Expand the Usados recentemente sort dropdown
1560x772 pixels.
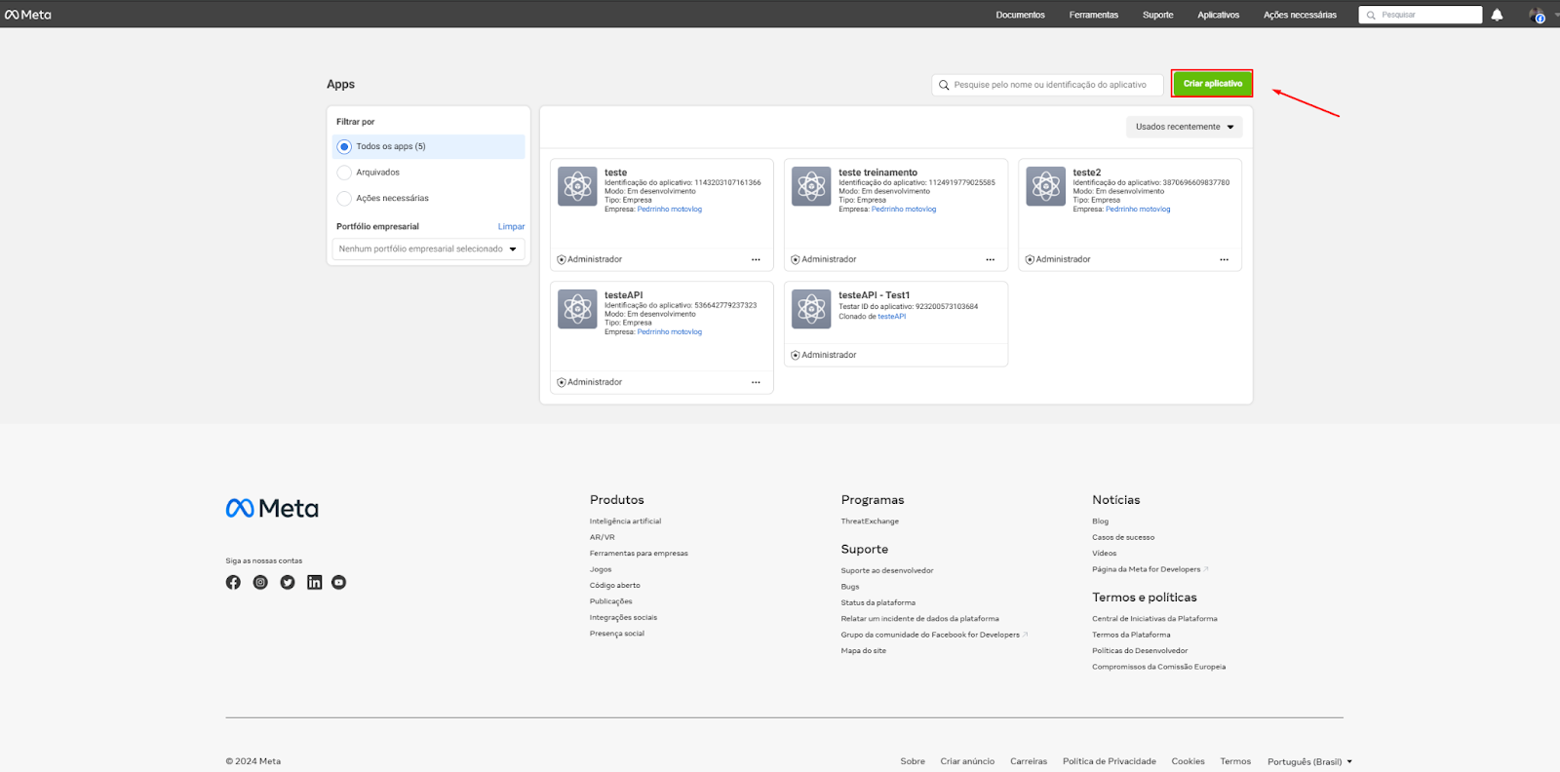point(1184,127)
